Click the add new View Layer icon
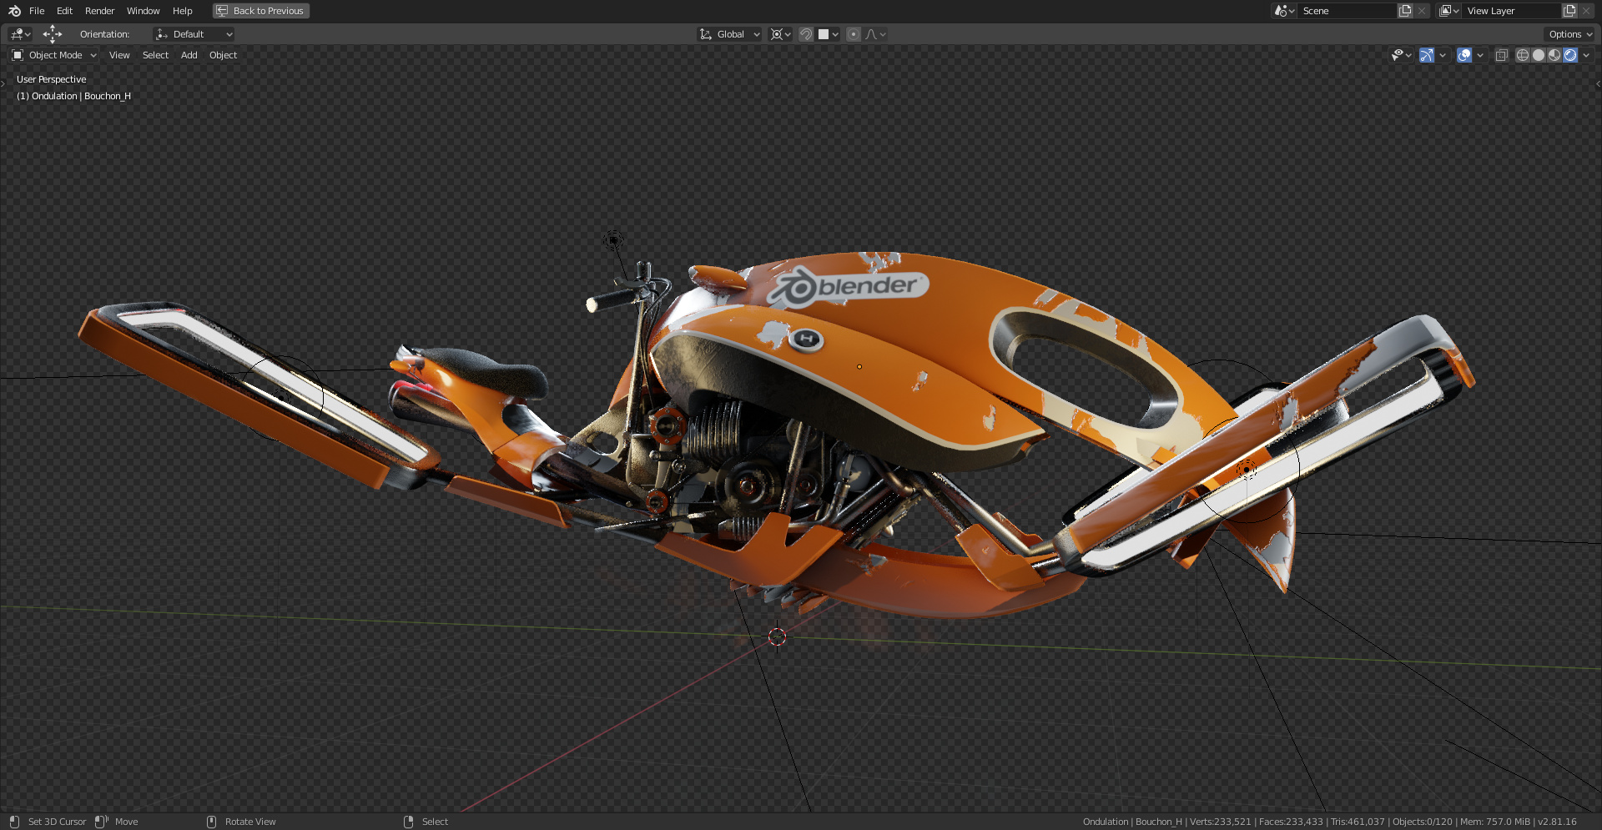This screenshot has height=830, width=1602. (1569, 11)
